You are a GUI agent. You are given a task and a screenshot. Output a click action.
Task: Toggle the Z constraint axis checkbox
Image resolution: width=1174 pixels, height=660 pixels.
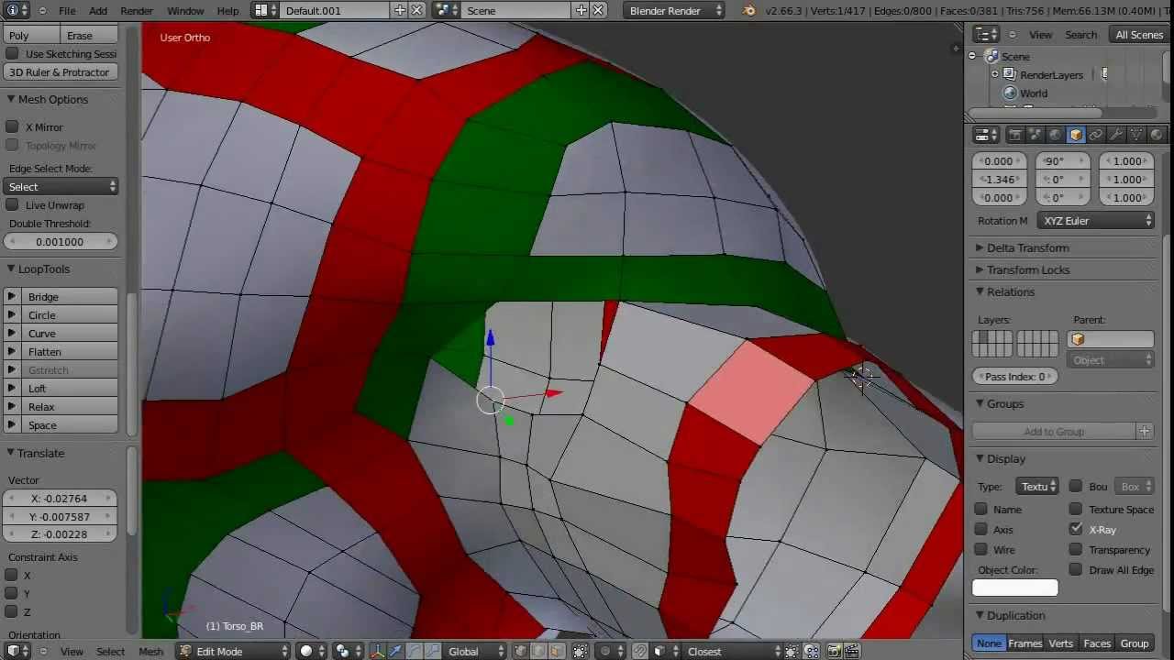(12, 611)
